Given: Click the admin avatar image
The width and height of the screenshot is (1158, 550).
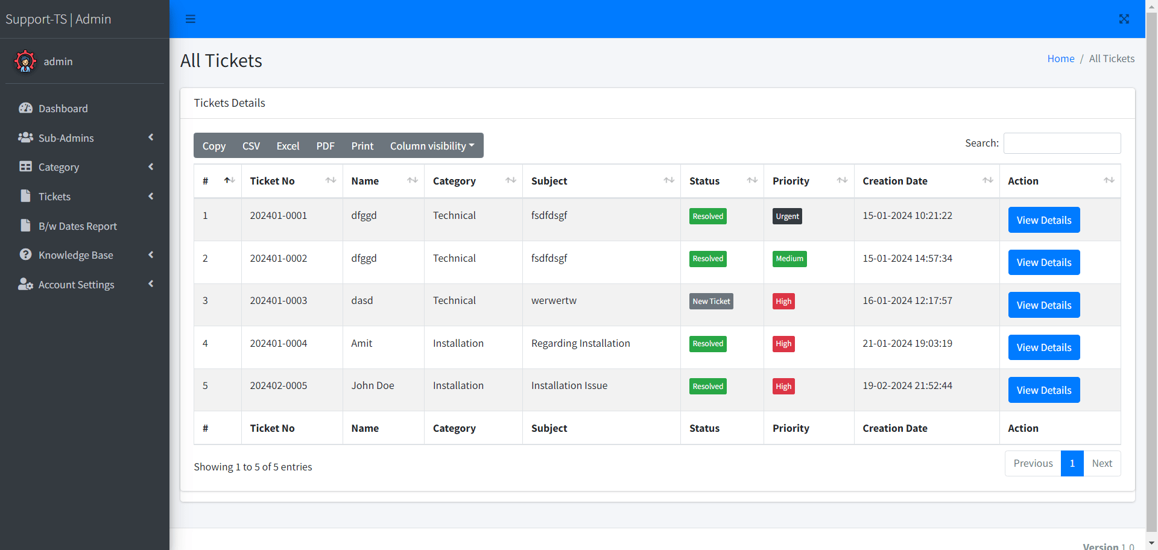Looking at the screenshot, I should pos(25,61).
